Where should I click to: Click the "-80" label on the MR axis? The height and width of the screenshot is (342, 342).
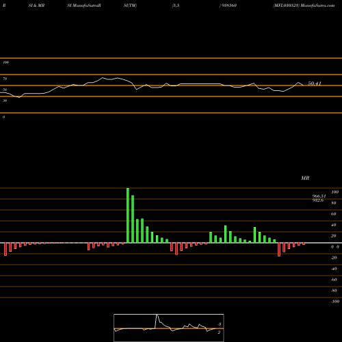(x=334, y=291)
